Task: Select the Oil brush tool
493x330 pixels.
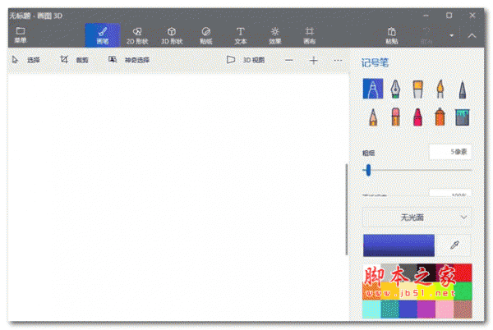Action: click(417, 89)
